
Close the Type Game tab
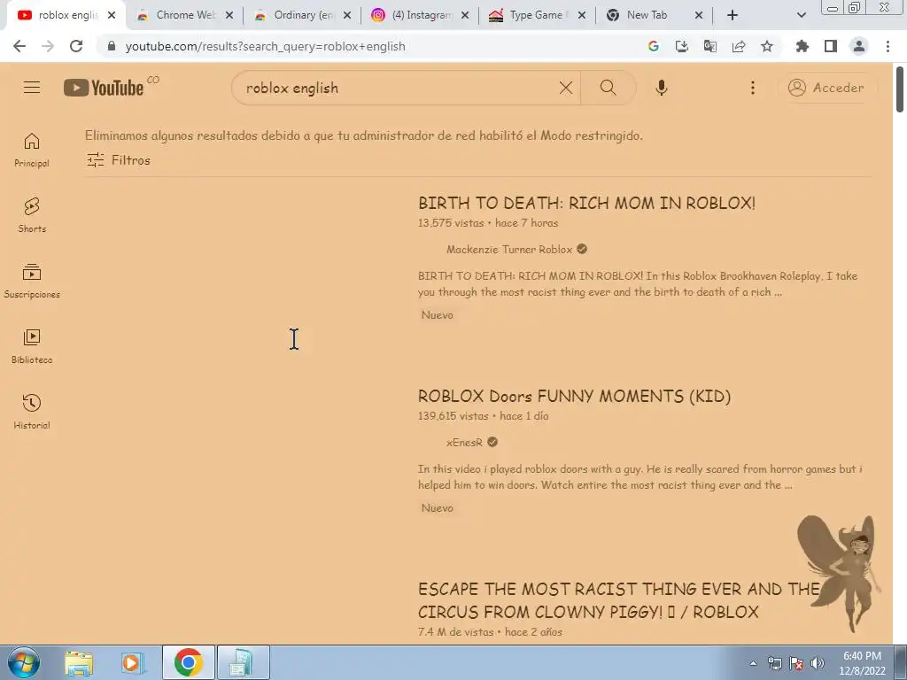[x=582, y=16]
